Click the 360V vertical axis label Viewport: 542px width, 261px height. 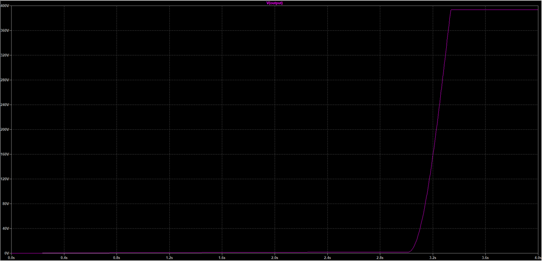tap(5, 31)
